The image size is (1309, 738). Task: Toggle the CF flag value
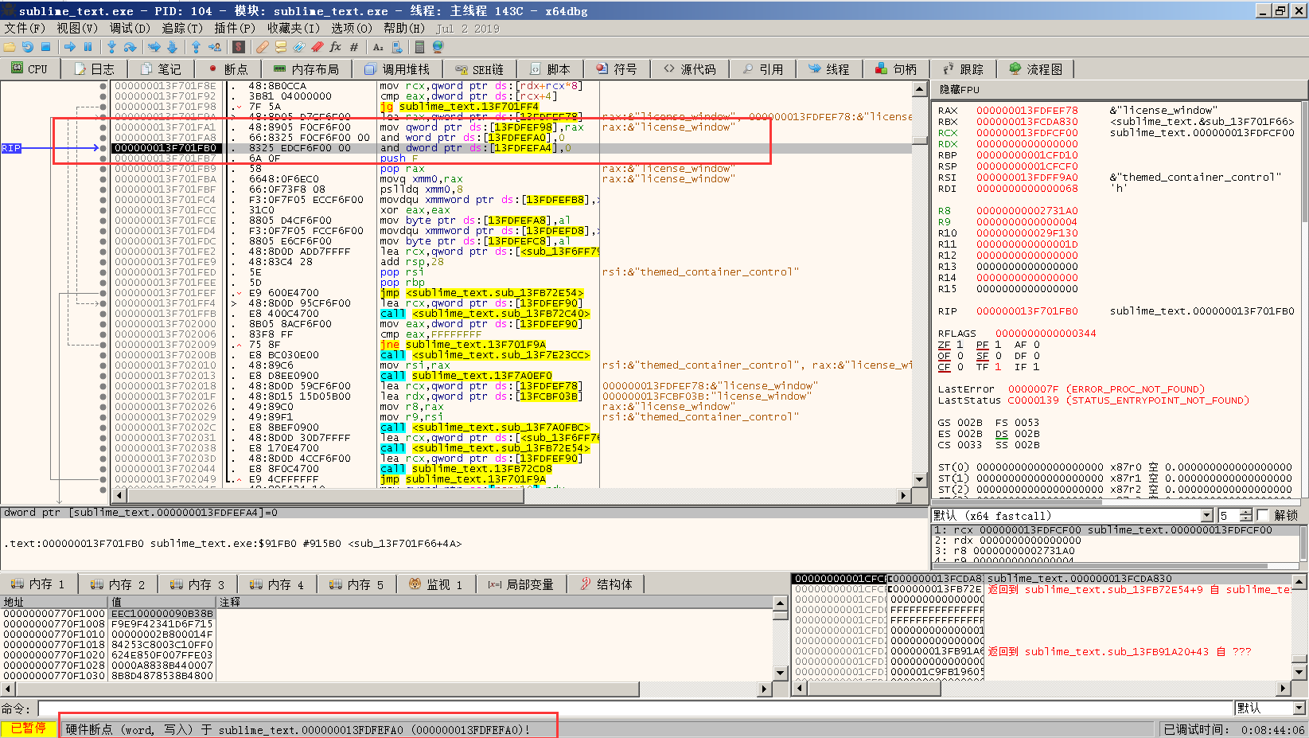coord(960,367)
